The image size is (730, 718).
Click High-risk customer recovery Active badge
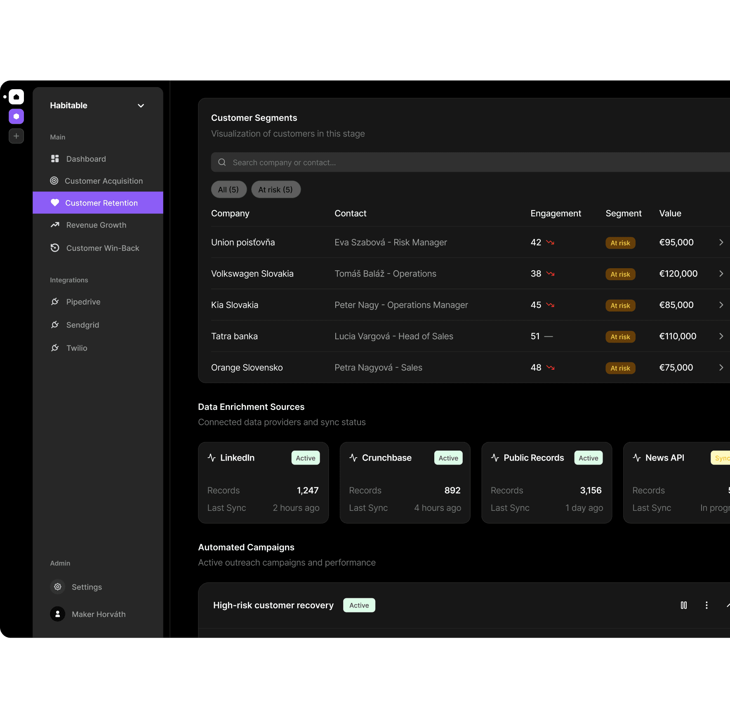pyautogui.click(x=359, y=605)
